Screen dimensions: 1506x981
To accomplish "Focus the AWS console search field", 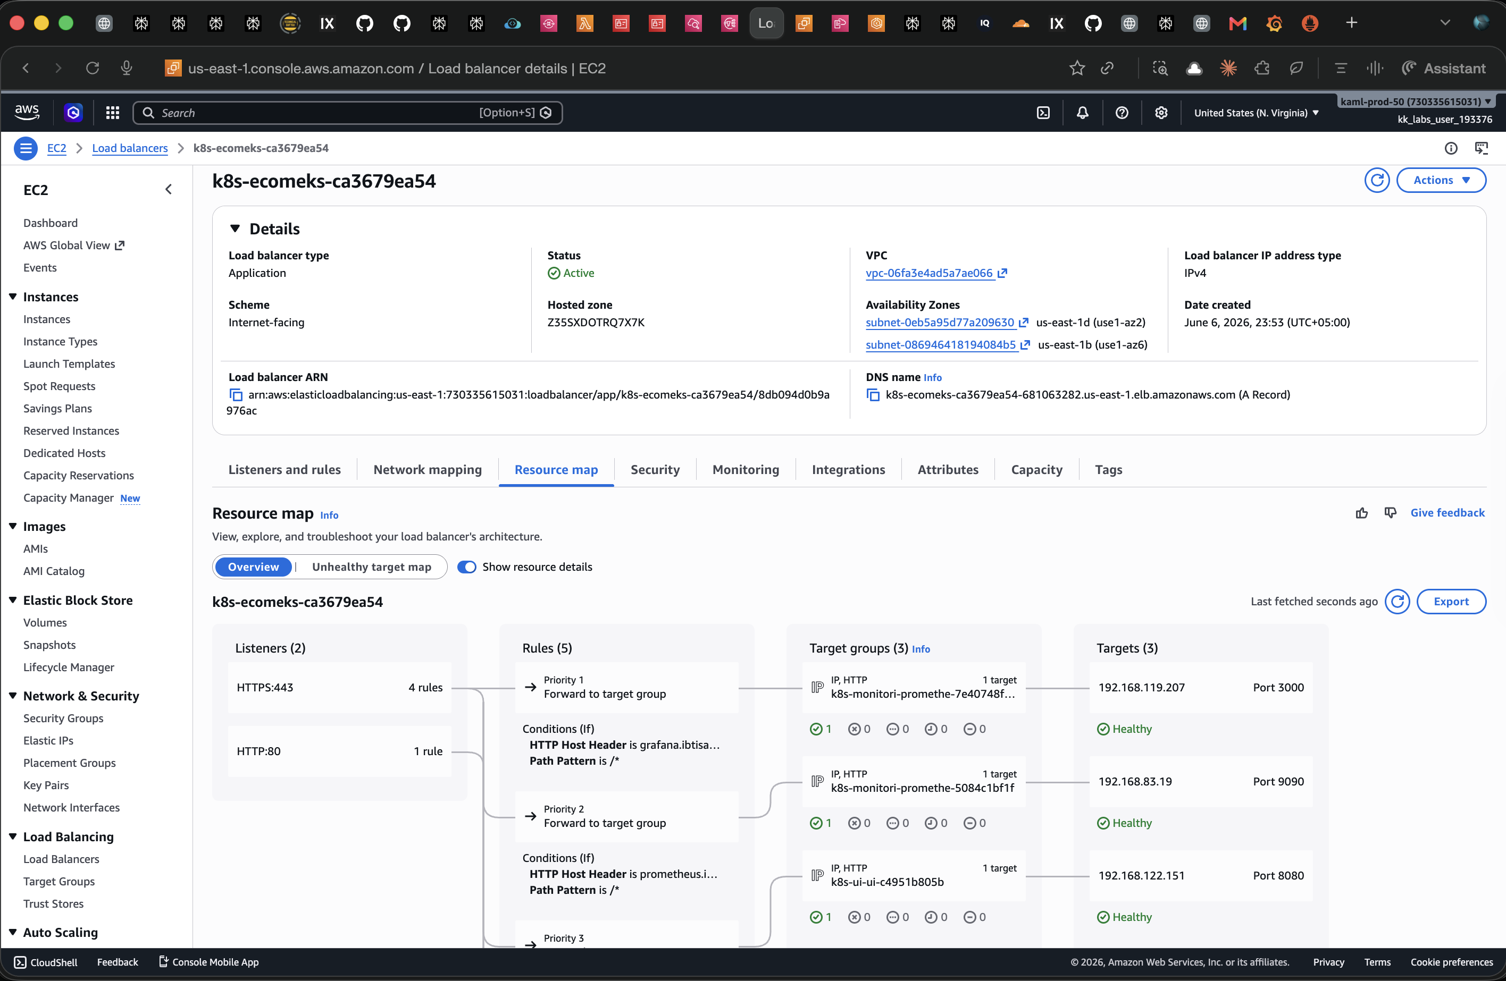I will tap(347, 113).
